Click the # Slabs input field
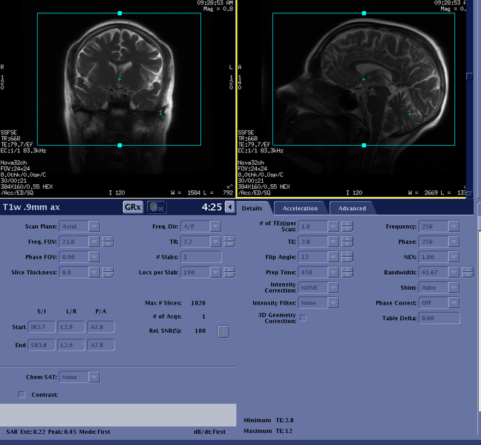 coord(201,257)
